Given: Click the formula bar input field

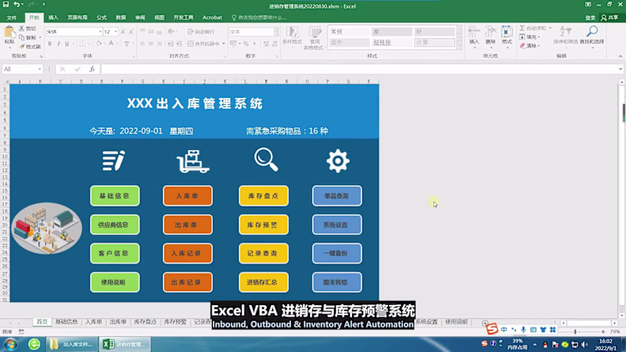Looking at the screenshot, I should point(359,69).
